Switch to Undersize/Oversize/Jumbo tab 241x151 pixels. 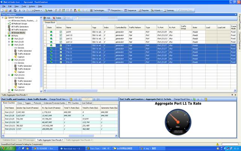click(x=55, y=103)
